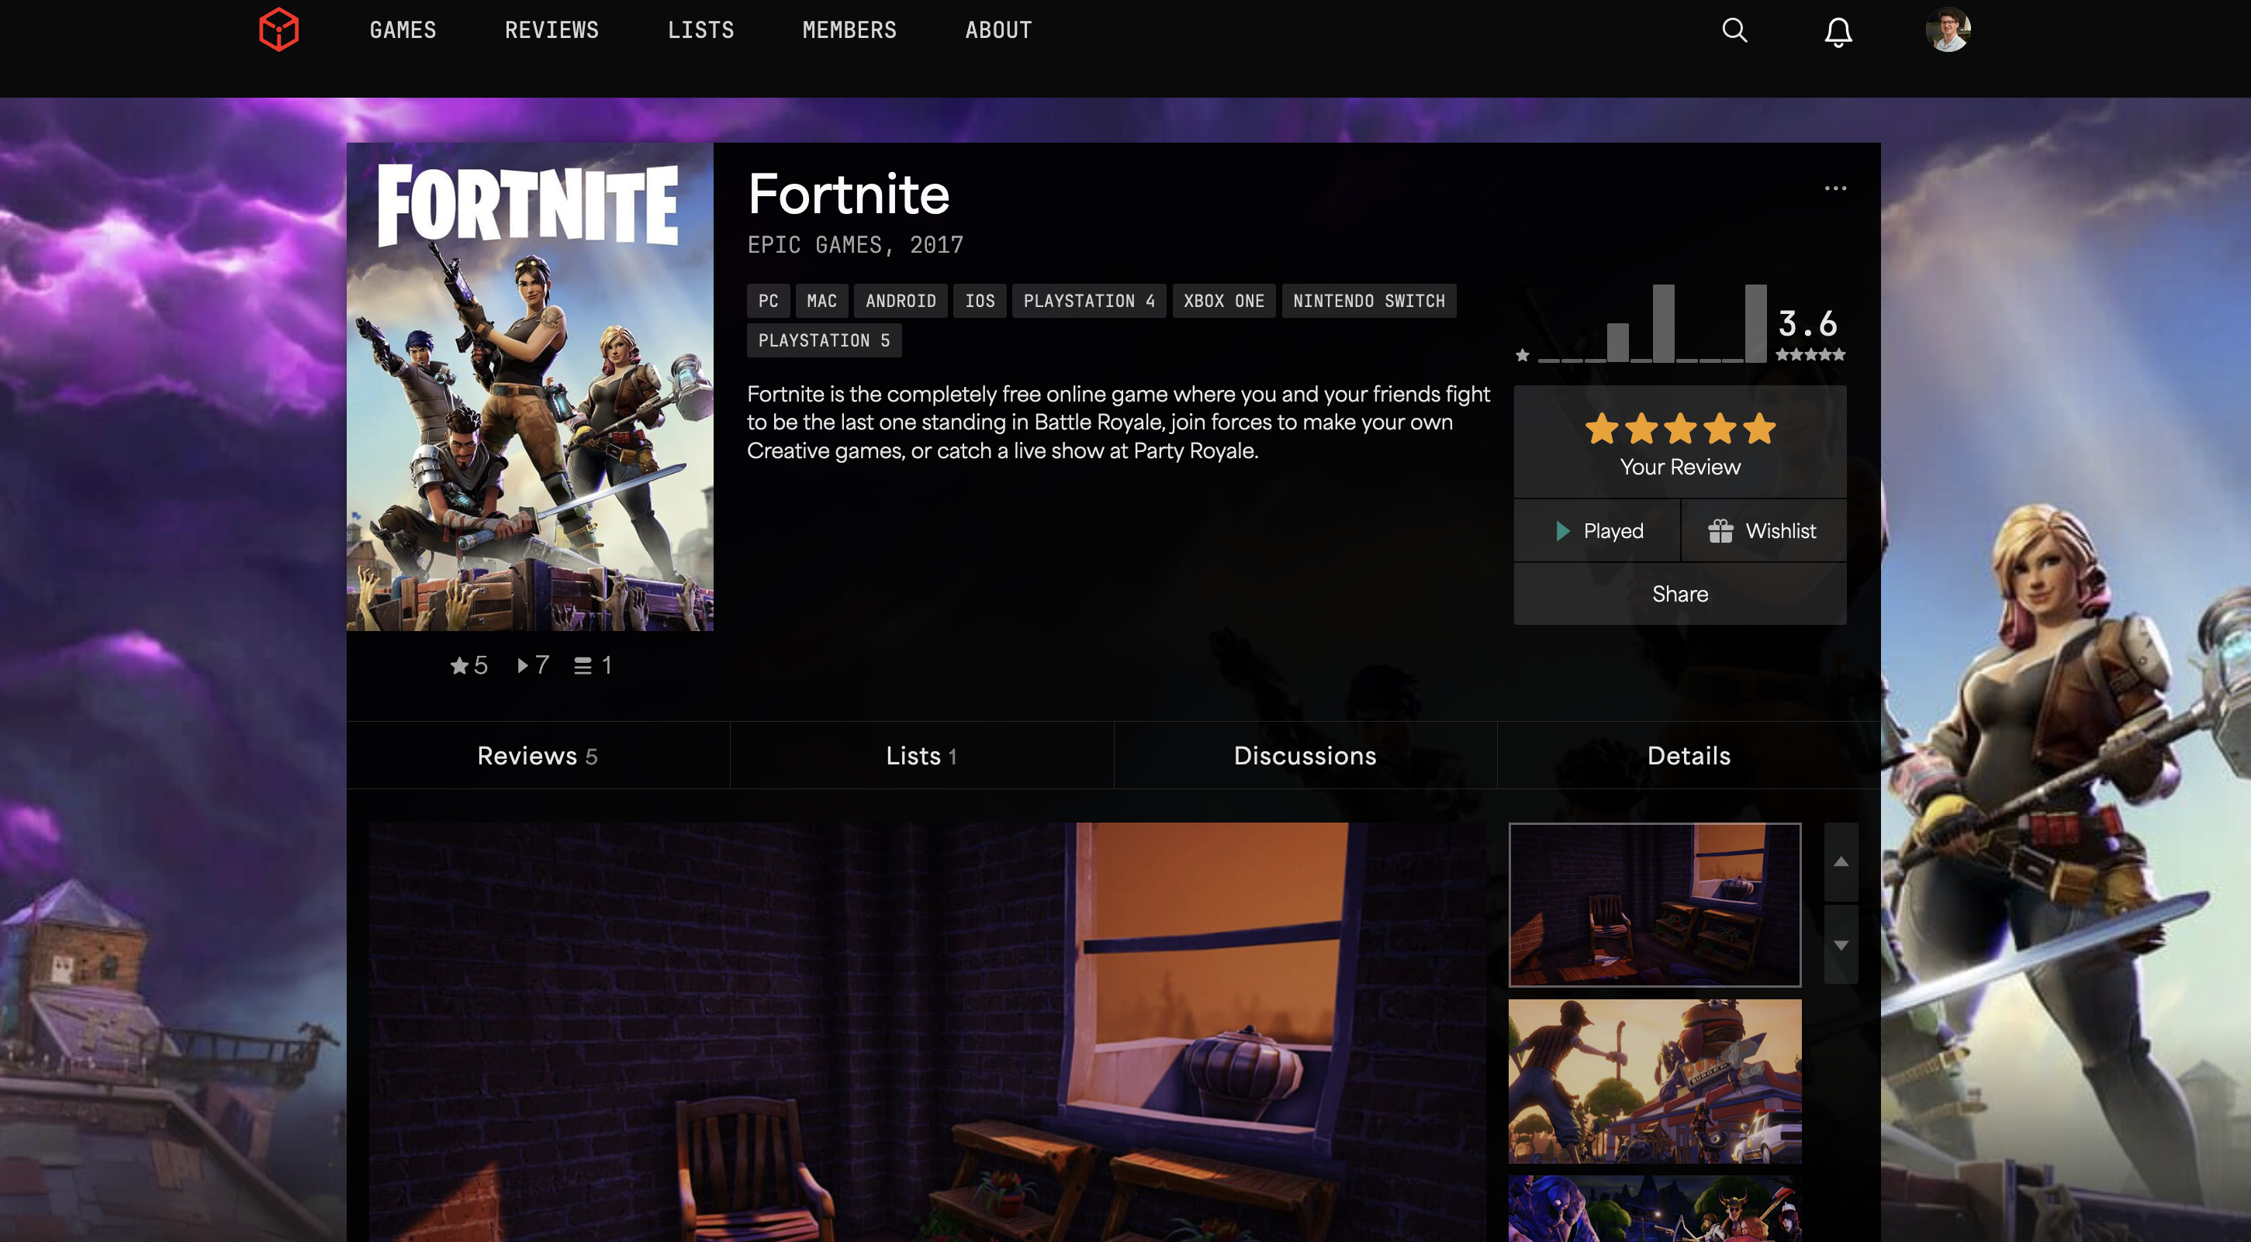Image resolution: width=2251 pixels, height=1242 pixels.
Task: Select the PlayStation 4 tag
Action: [1089, 301]
